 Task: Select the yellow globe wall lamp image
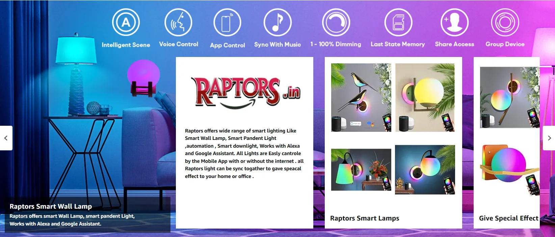click(x=425, y=97)
